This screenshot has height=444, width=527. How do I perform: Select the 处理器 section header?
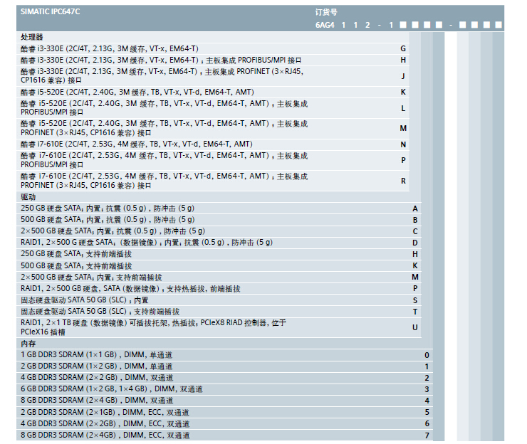point(32,37)
